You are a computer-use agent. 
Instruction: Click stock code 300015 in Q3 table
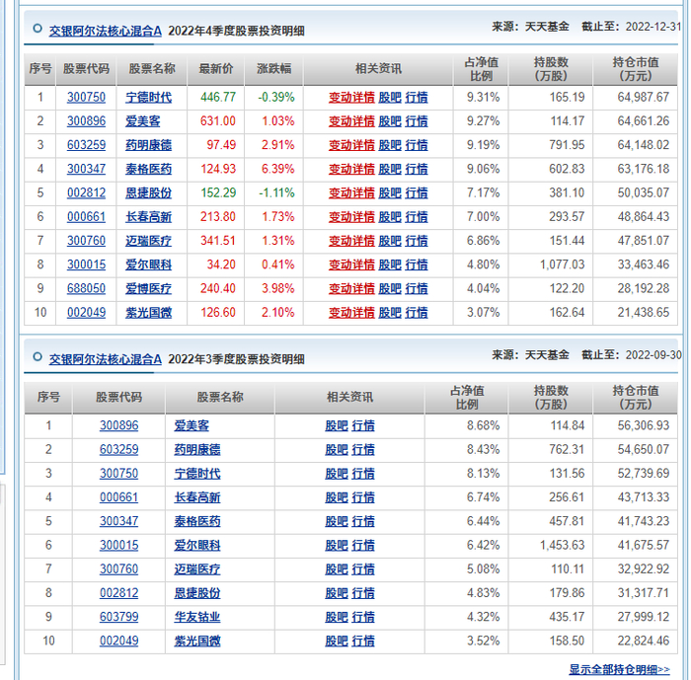tap(118, 545)
